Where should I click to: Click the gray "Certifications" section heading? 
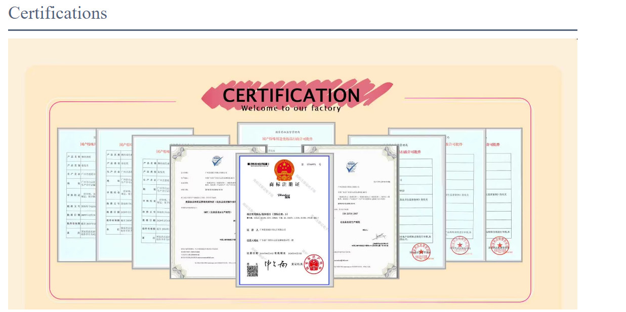coord(58,13)
